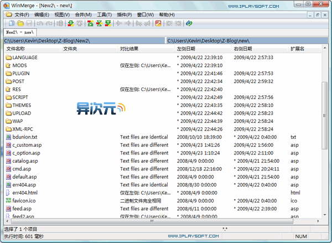Open the 帮助(H) menu
The height and width of the screenshot is (243, 332).
(167, 14)
